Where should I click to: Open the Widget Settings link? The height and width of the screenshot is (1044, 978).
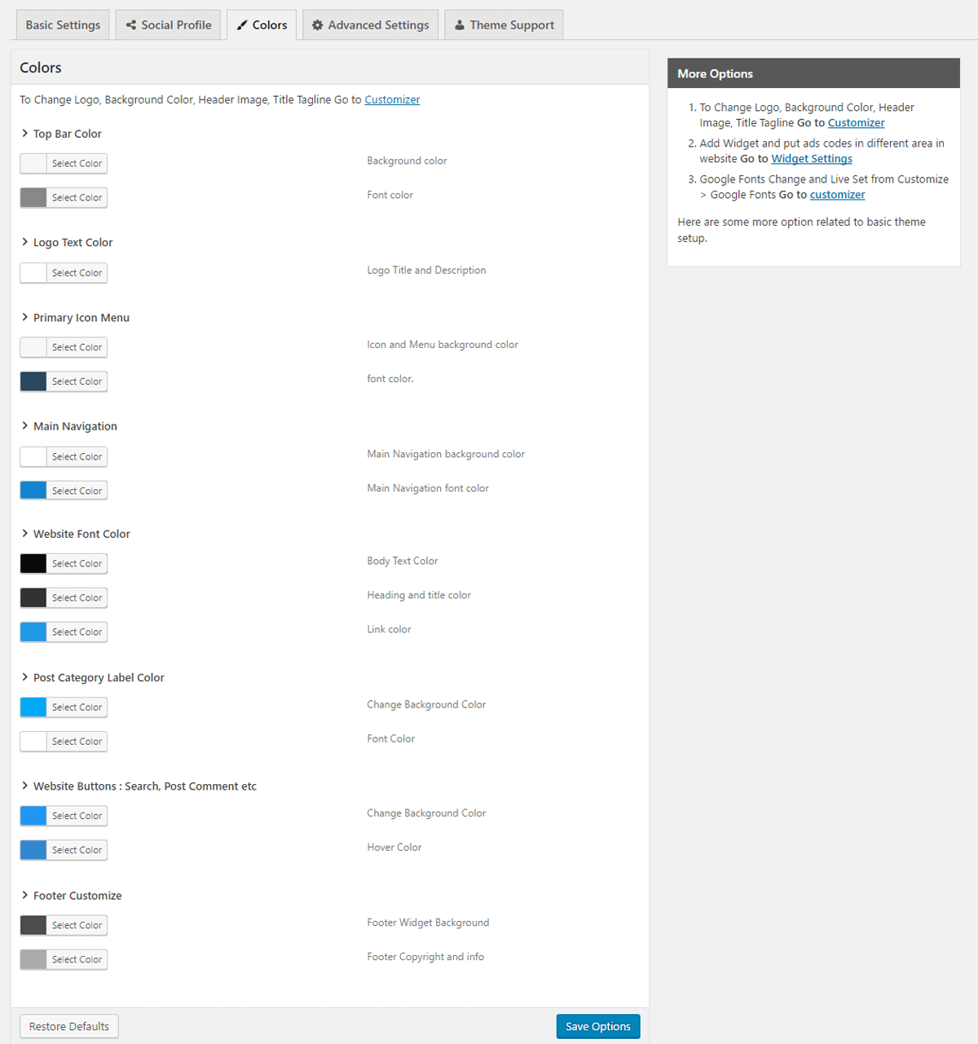click(x=812, y=159)
